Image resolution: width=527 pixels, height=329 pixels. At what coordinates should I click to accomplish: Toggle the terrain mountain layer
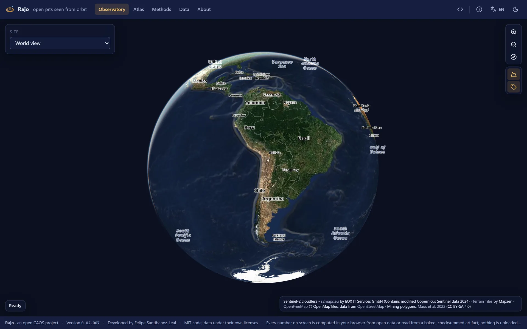pyautogui.click(x=514, y=75)
